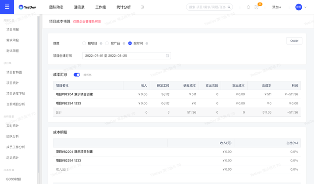Click the help icon next to 按项目
The image size is (314, 184).
tap(101, 44)
